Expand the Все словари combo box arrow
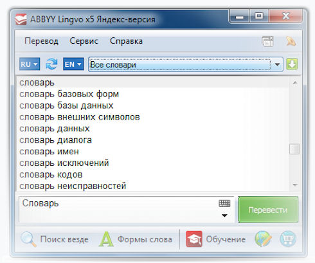This screenshot has height=263, width=315. tap(277, 64)
